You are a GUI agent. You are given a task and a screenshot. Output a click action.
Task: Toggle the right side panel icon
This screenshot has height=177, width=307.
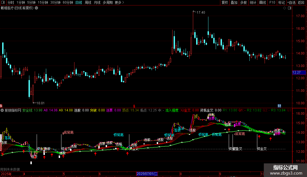tap(290, 8)
